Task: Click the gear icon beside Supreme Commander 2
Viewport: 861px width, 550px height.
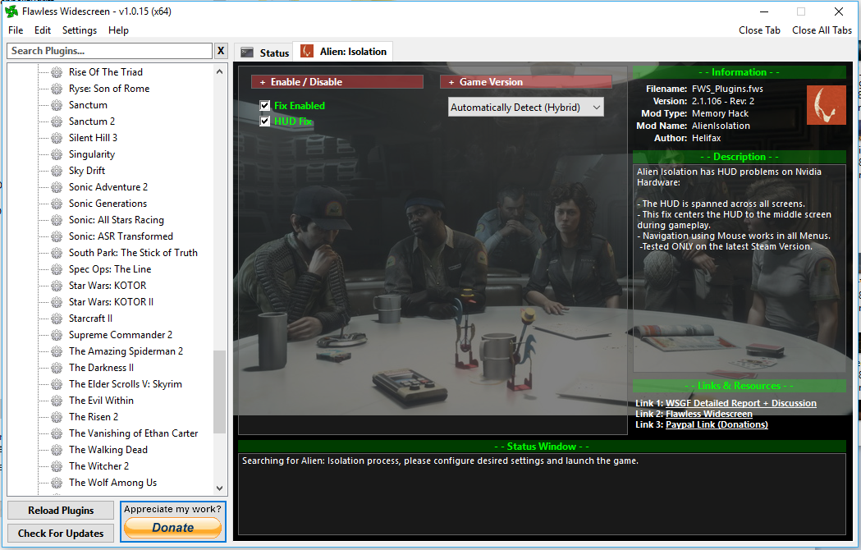Action: [x=57, y=335]
